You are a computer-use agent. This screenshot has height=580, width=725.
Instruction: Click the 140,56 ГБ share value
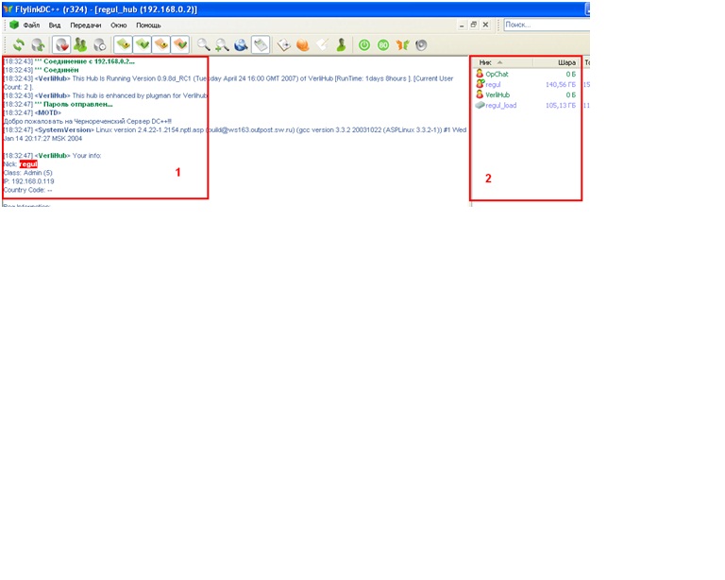point(561,85)
